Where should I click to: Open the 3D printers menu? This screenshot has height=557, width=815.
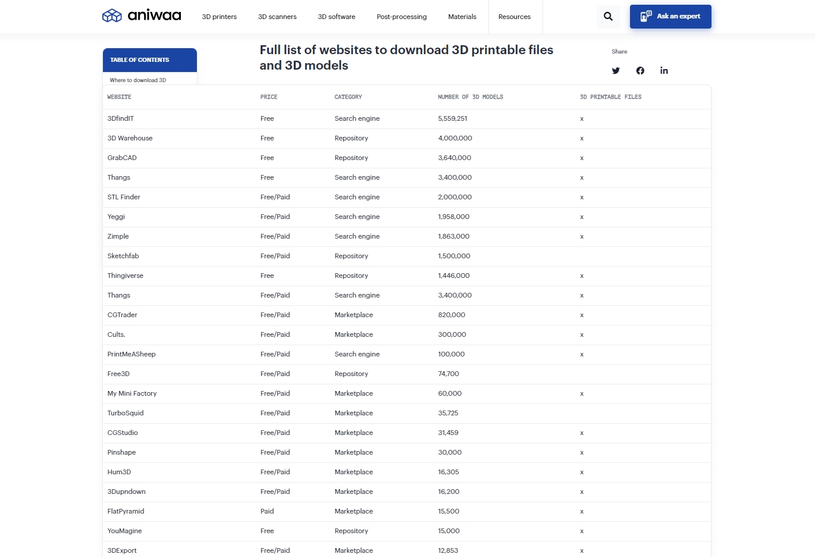coord(220,17)
